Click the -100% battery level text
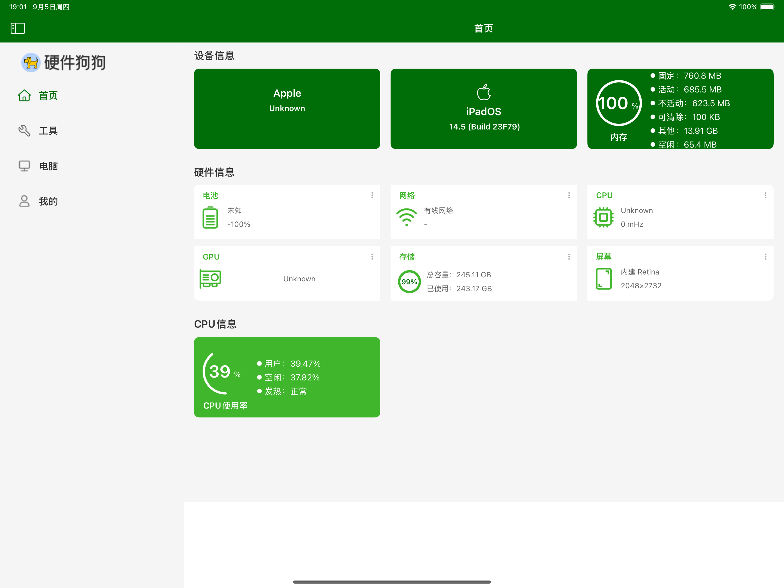This screenshot has height=588, width=784. [238, 225]
